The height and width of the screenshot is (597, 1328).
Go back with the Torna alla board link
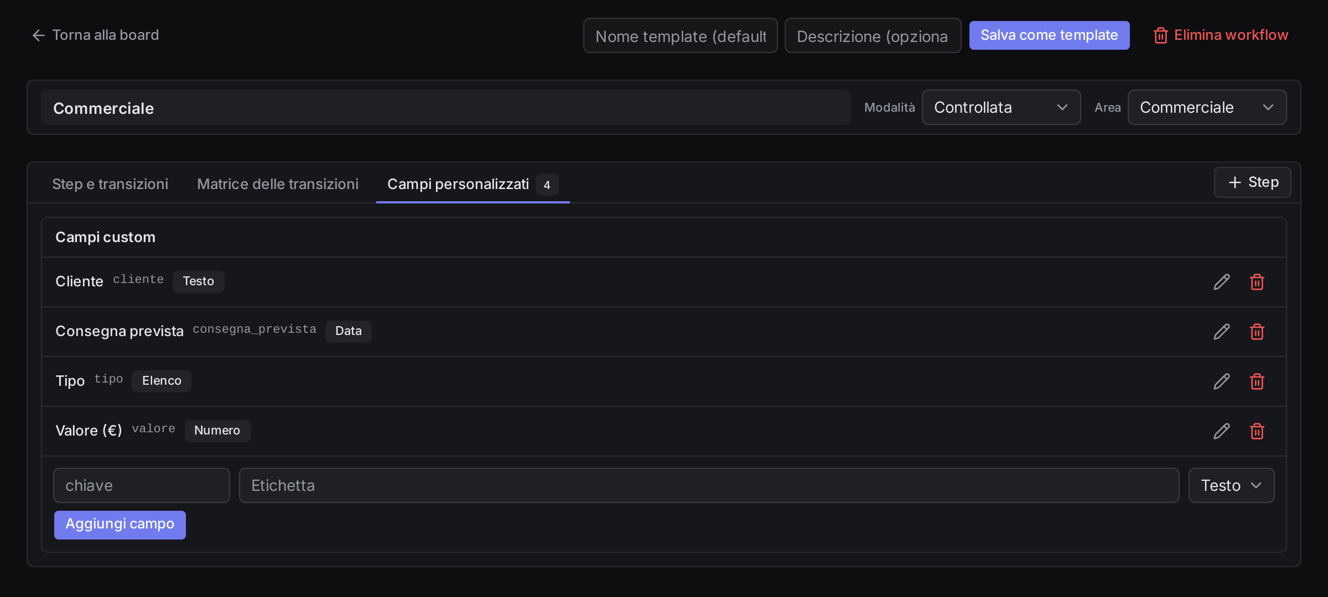pos(95,35)
